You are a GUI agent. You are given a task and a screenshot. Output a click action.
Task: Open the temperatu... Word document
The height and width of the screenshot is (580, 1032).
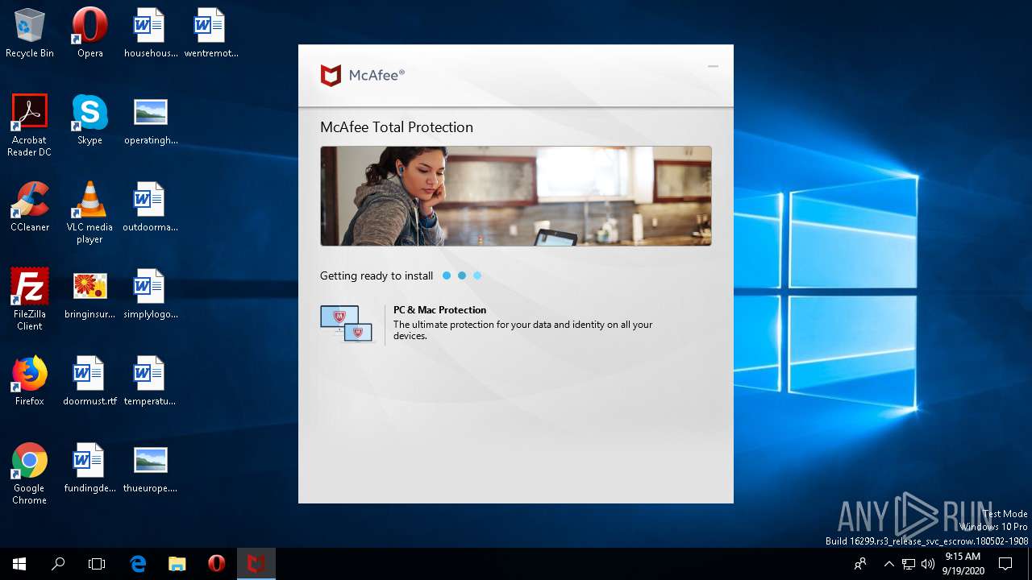150,381
